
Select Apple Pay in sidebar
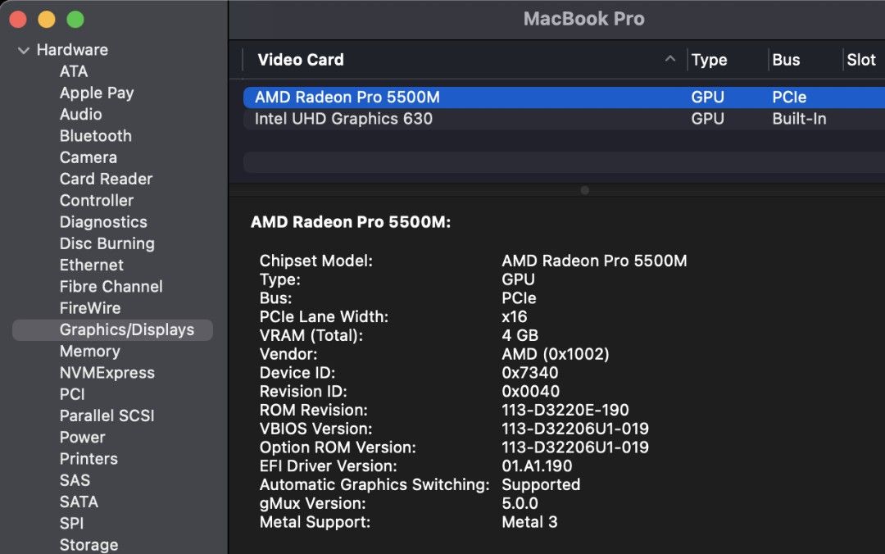coord(97,93)
